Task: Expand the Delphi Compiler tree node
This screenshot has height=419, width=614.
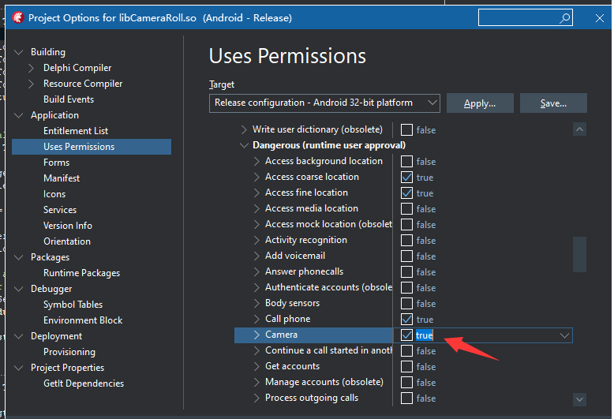Action: 32,68
